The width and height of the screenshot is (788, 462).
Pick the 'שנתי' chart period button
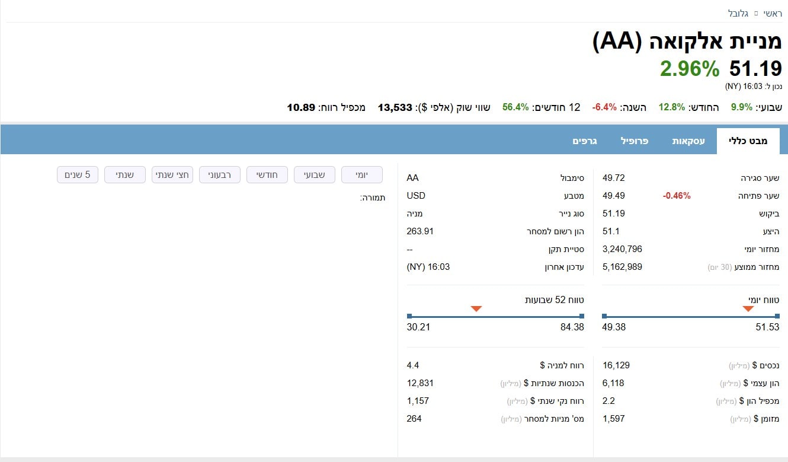click(x=125, y=174)
